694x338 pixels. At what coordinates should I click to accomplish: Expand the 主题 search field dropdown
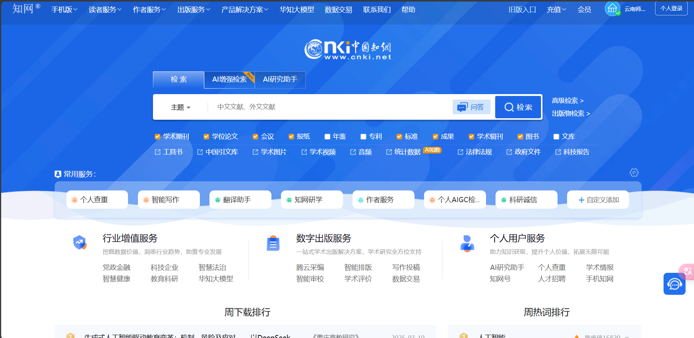click(180, 107)
